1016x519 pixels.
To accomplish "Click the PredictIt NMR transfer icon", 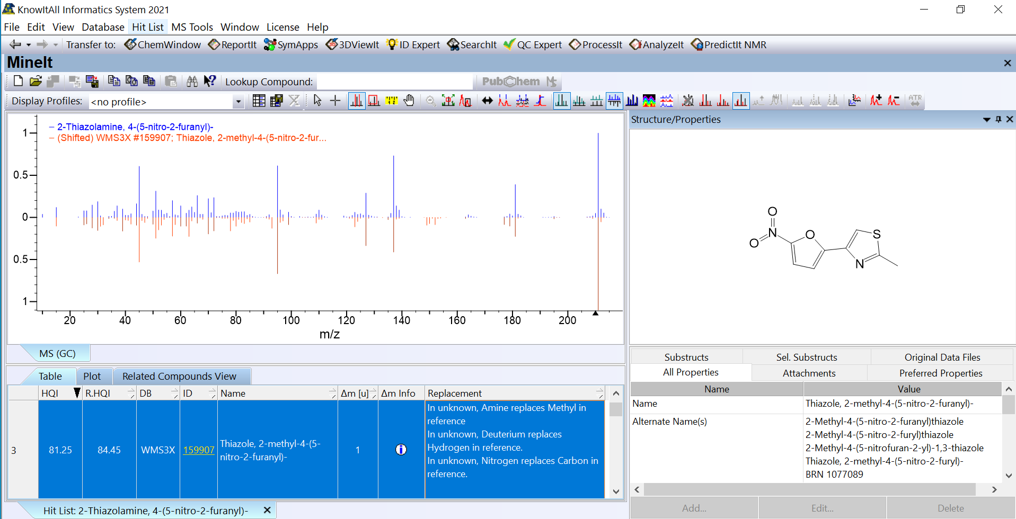I will click(697, 44).
